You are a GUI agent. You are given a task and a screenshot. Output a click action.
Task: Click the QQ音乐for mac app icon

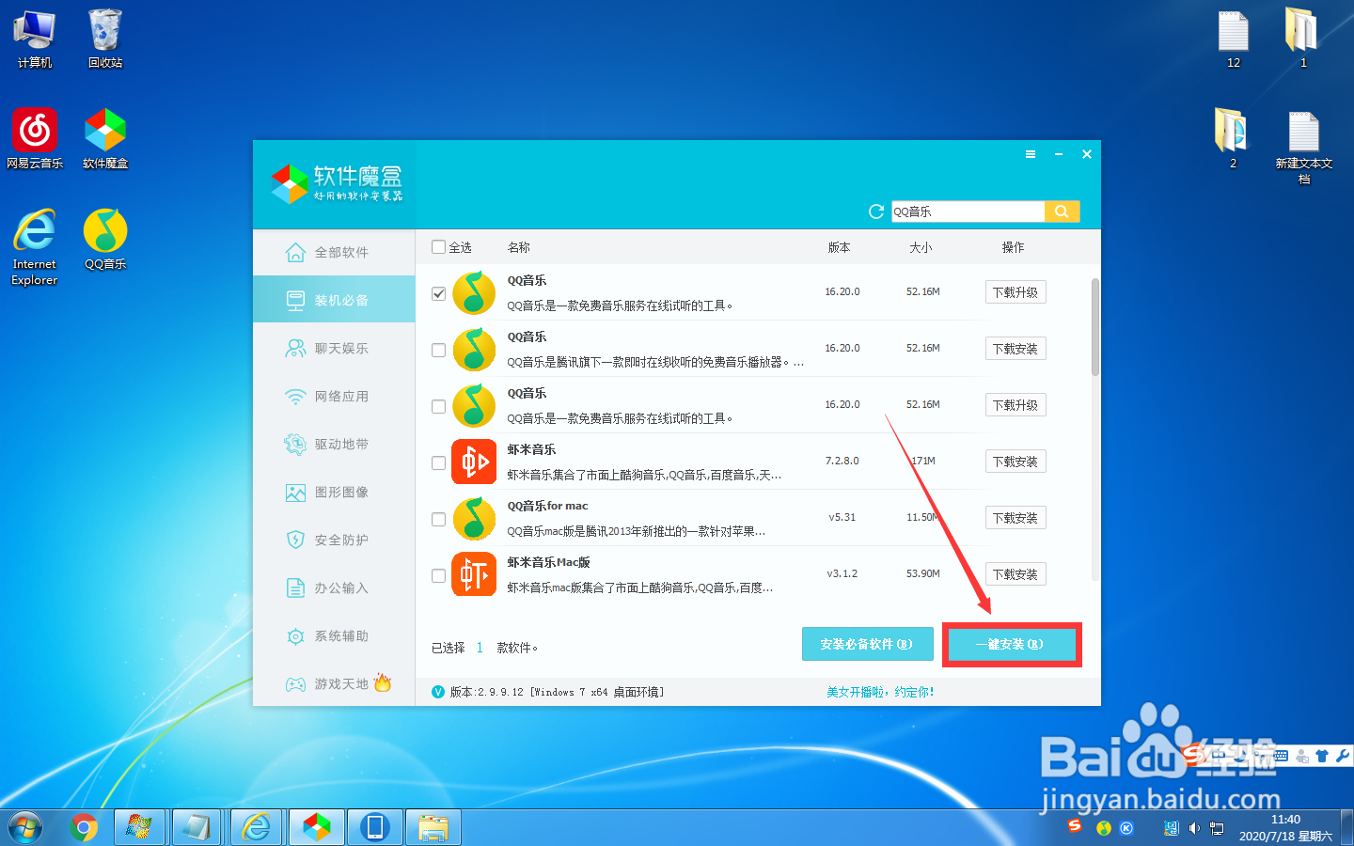coord(474,518)
